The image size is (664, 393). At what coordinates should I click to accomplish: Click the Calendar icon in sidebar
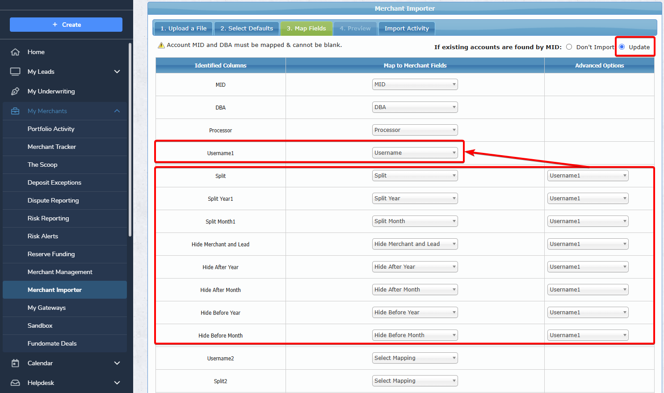coord(15,363)
